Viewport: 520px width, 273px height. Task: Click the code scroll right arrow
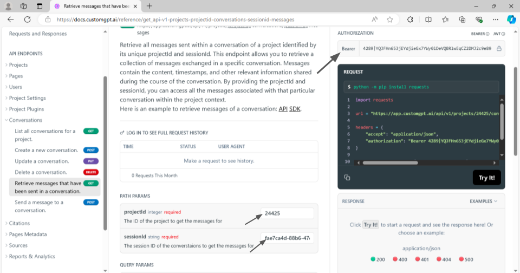[495, 163]
